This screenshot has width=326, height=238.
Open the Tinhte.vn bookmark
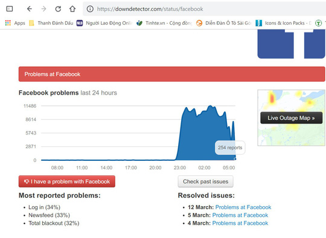(x=164, y=23)
